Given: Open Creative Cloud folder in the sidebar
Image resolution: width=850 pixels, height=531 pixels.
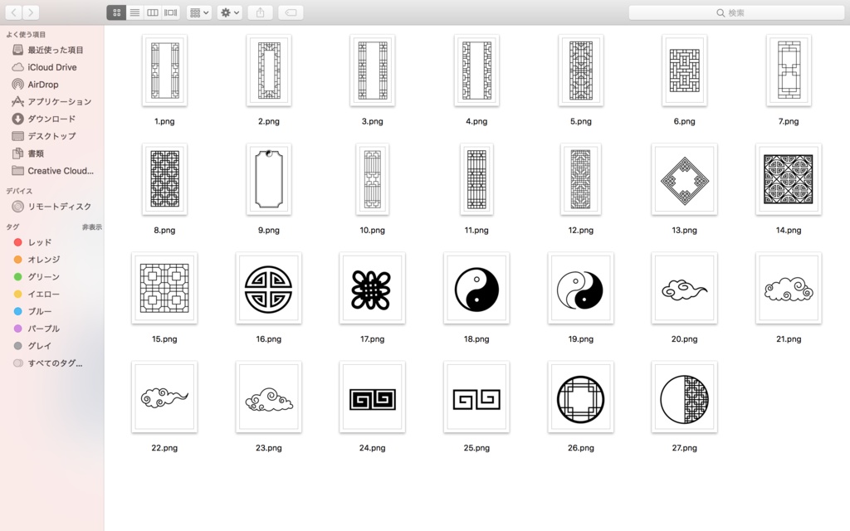Looking at the screenshot, I should pos(52,171).
